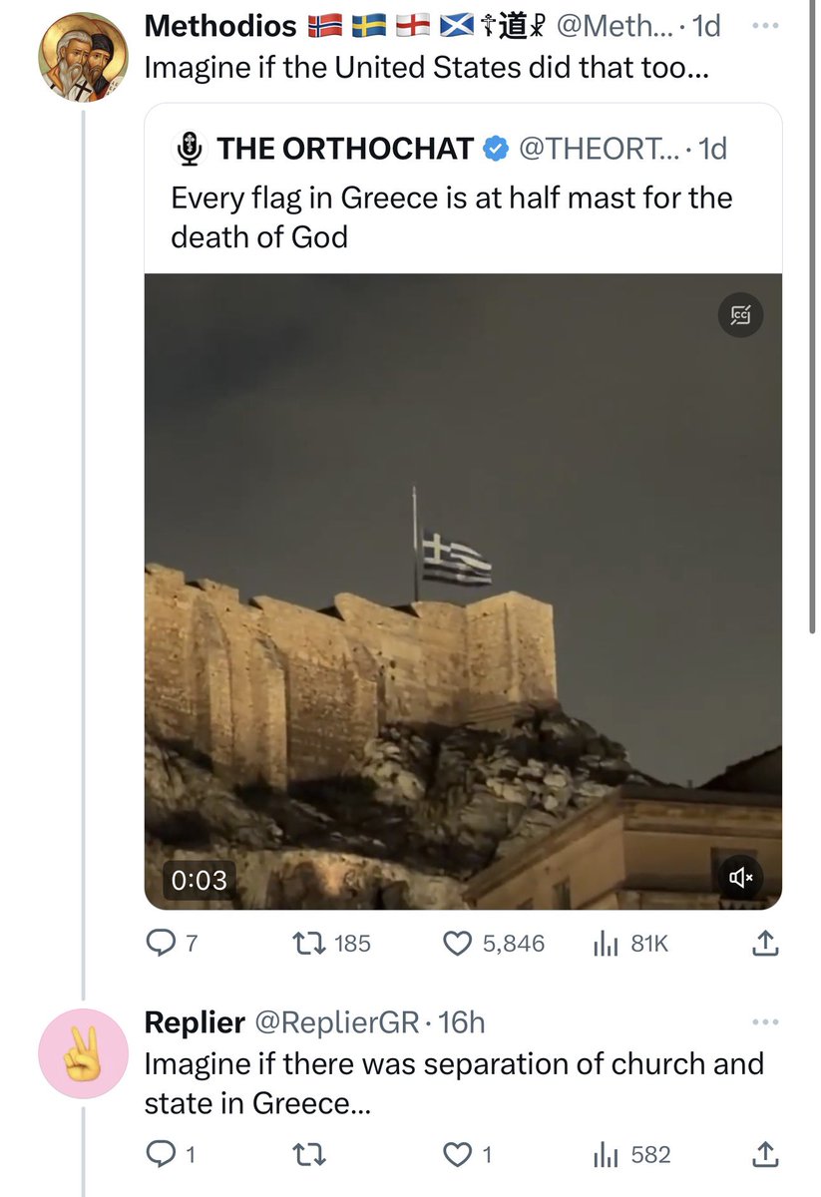Share the Greece flag video post
The width and height of the screenshot is (821, 1197).
tap(762, 943)
